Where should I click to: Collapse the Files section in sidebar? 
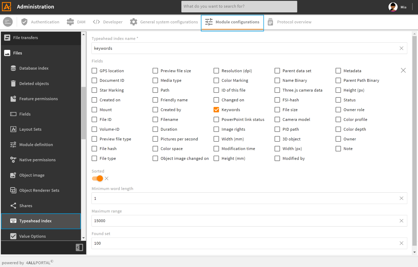[x=18, y=53]
